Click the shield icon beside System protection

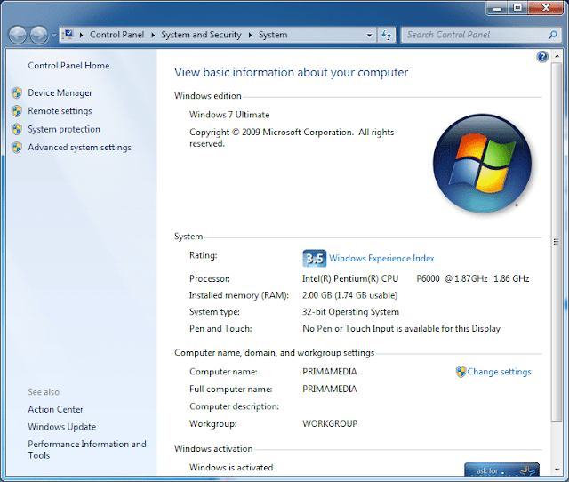point(16,129)
